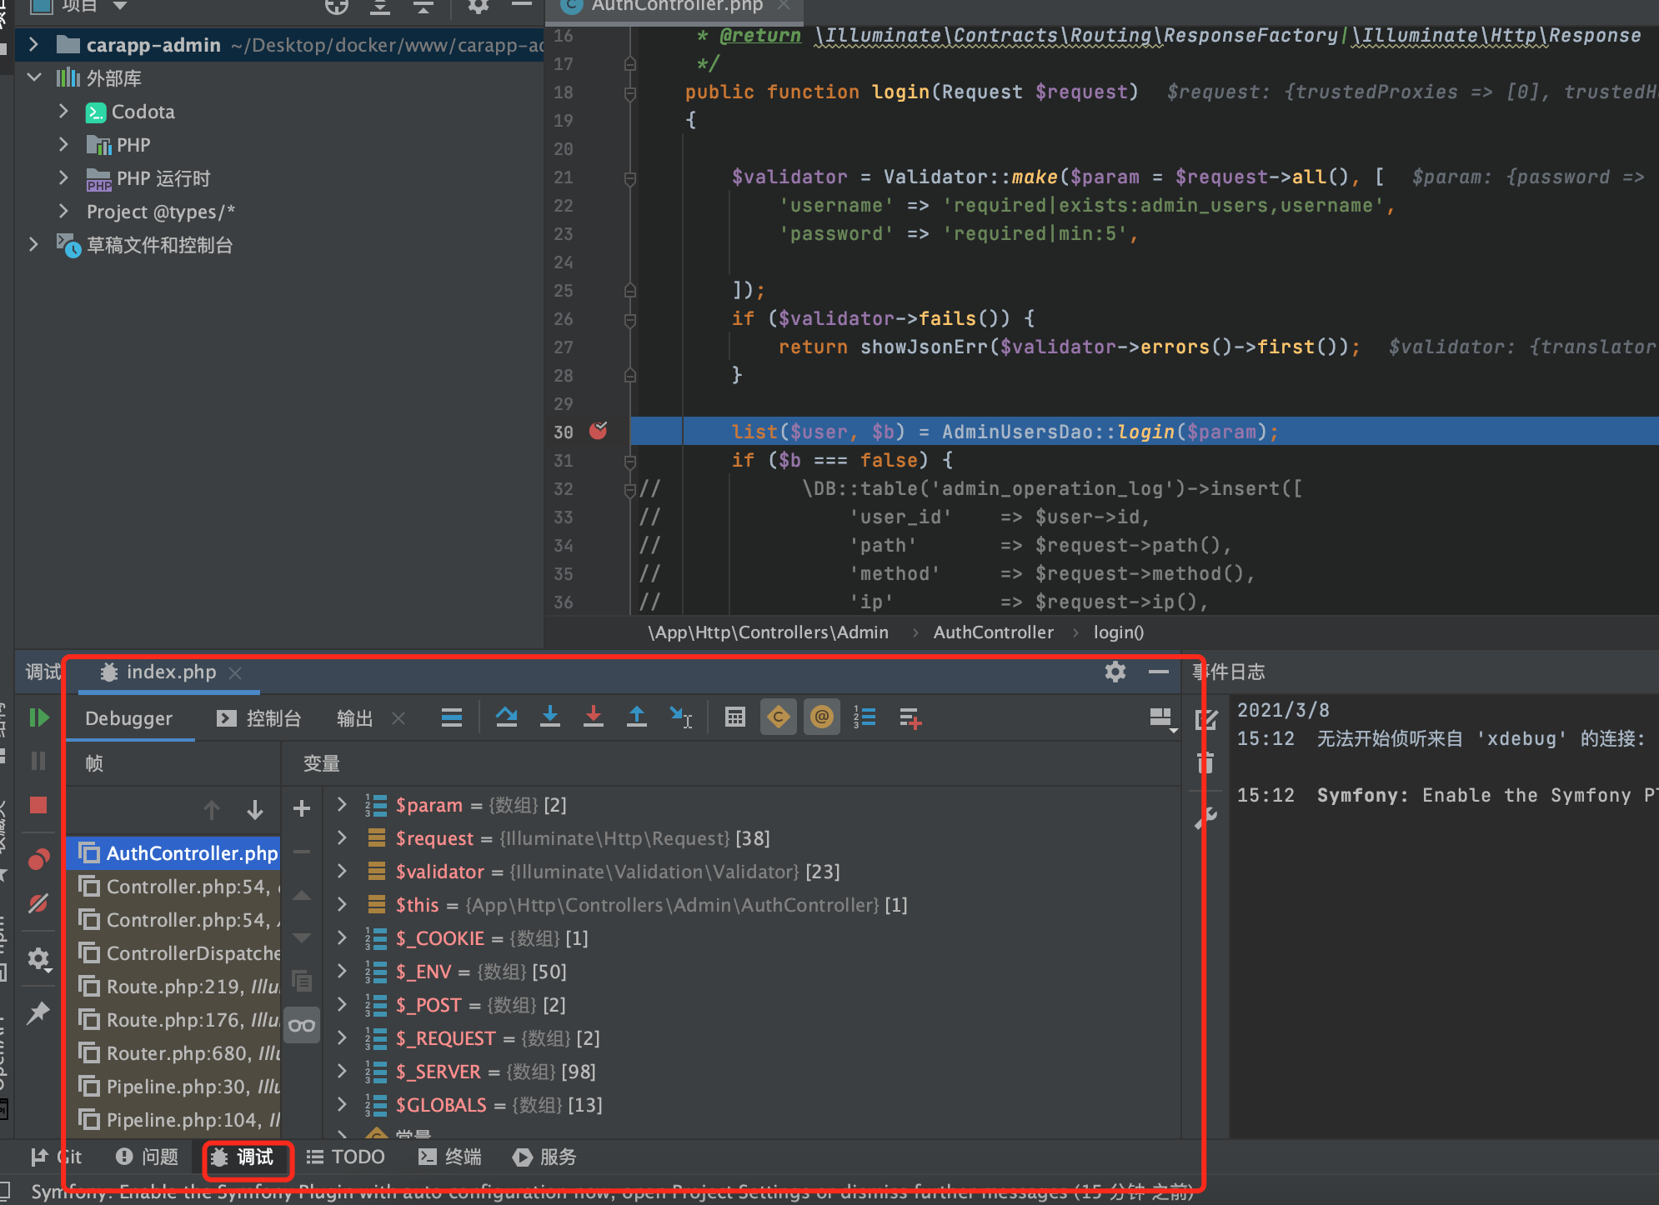The width and height of the screenshot is (1659, 1205).
Task: Toggle Mute Breakpoints icon
Action: point(38,903)
